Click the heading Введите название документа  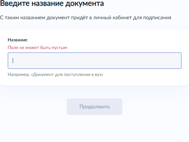52,4
